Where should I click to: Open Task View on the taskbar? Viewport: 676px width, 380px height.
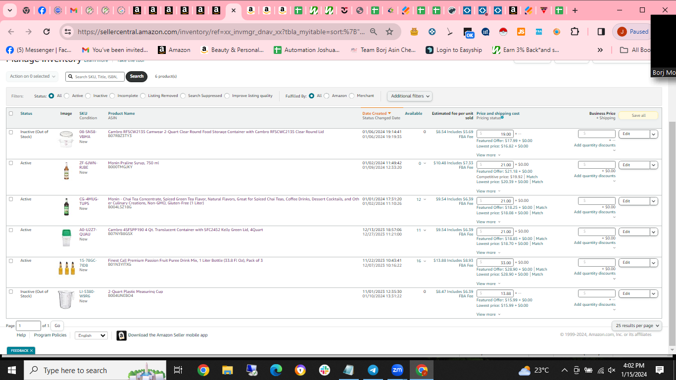pyautogui.click(x=178, y=370)
